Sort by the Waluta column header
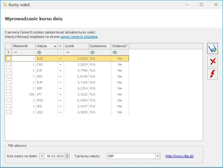223x168 pixels. [x=47, y=46]
